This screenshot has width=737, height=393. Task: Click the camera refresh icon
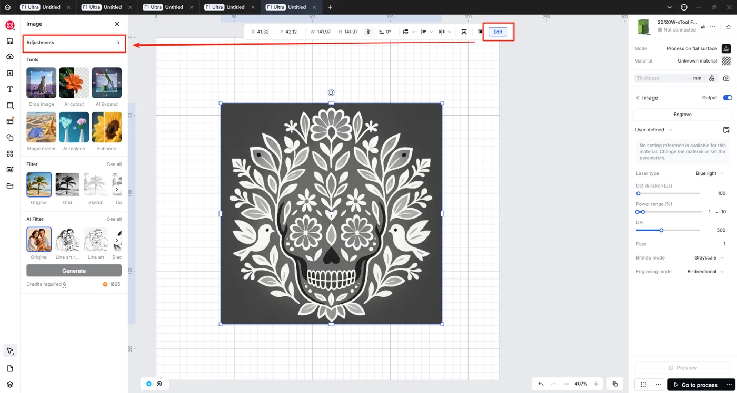(x=726, y=78)
